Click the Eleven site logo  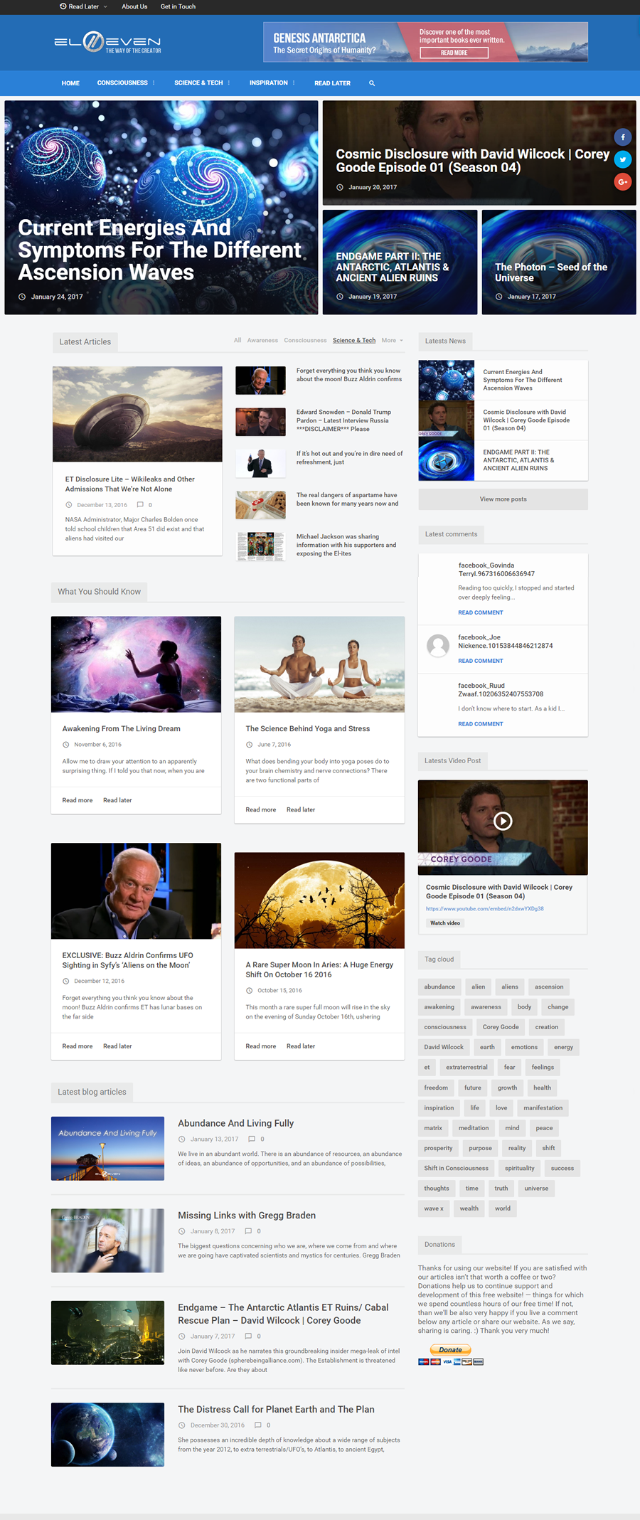tap(108, 43)
